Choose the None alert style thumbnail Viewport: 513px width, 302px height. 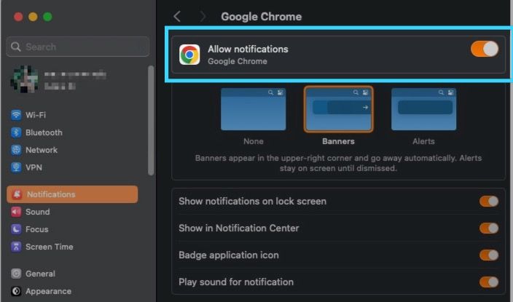coord(254,109)
